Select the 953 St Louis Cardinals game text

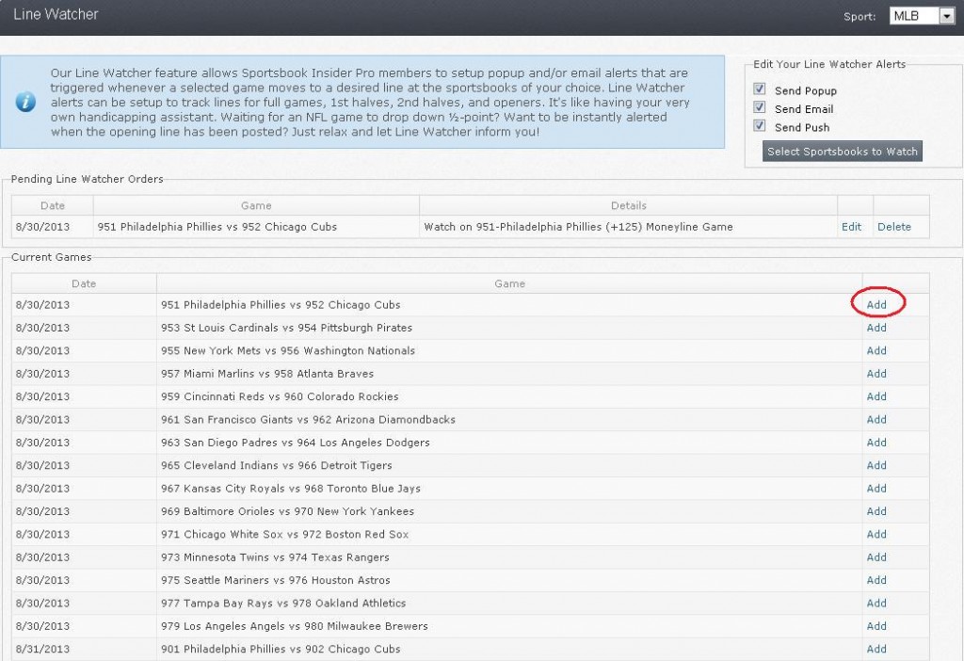[x=286, y=328]
